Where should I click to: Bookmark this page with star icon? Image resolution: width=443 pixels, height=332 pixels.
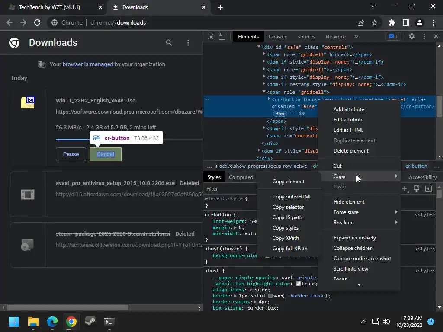point(374,22)
